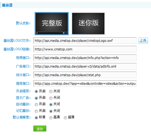Click the green 保存 save button

pos(40,128)
